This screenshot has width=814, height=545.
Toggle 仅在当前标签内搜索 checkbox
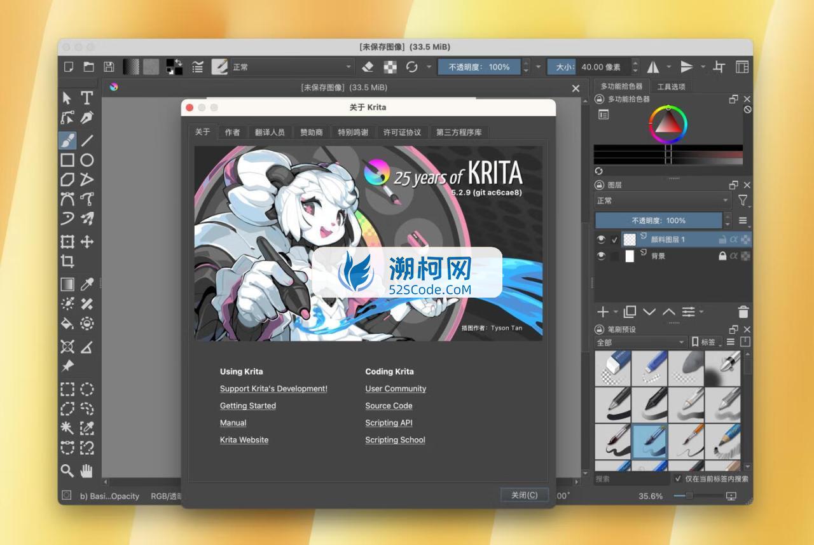(x=679, y=478)
